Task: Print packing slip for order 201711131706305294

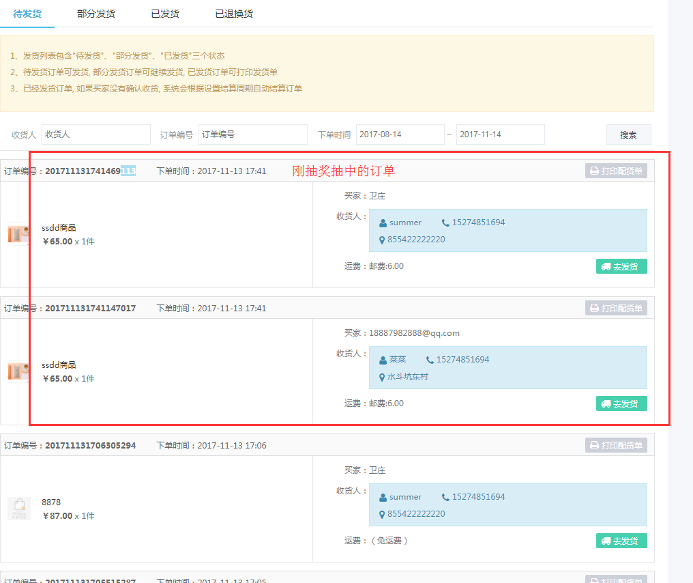Action: [616, 445]
